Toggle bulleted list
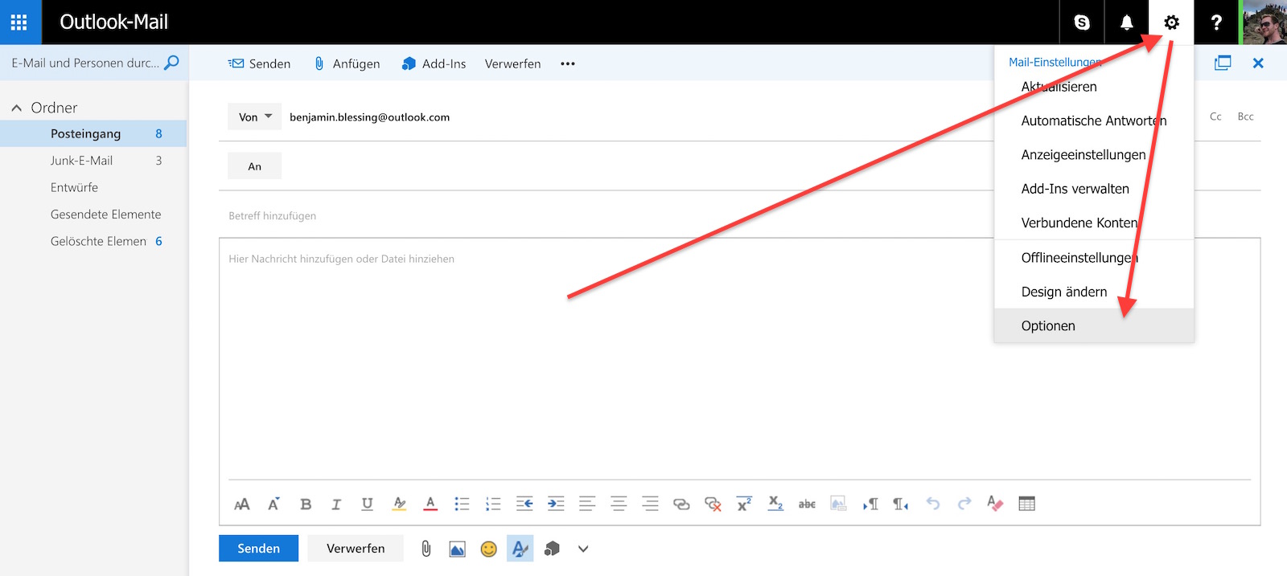Image resolution: width=1287 pixels, height=576 pixels. (x=462, y=505)
